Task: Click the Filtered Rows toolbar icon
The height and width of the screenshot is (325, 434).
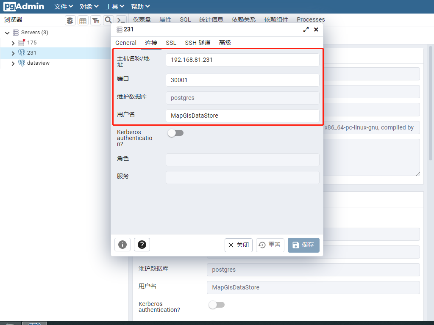Action: pyautogui.click(x=96, y=20)
